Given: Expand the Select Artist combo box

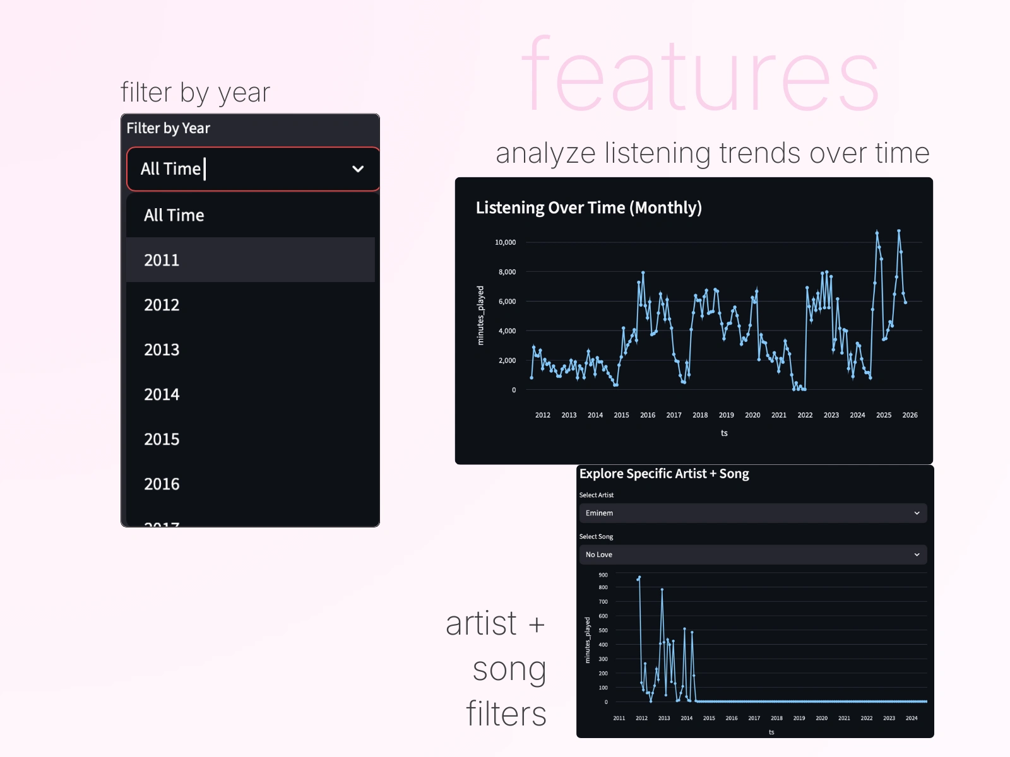Looking at the screenshot, I should 752,513.
